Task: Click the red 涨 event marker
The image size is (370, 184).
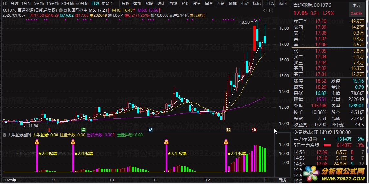Action: click(254, 129)
